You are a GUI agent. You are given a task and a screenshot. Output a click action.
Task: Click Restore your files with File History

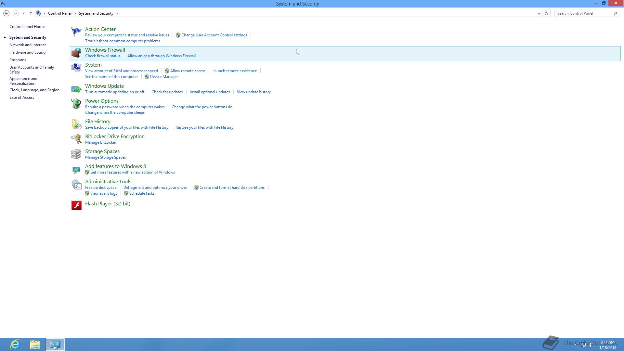pyautogui.click(x=204, y=127)
